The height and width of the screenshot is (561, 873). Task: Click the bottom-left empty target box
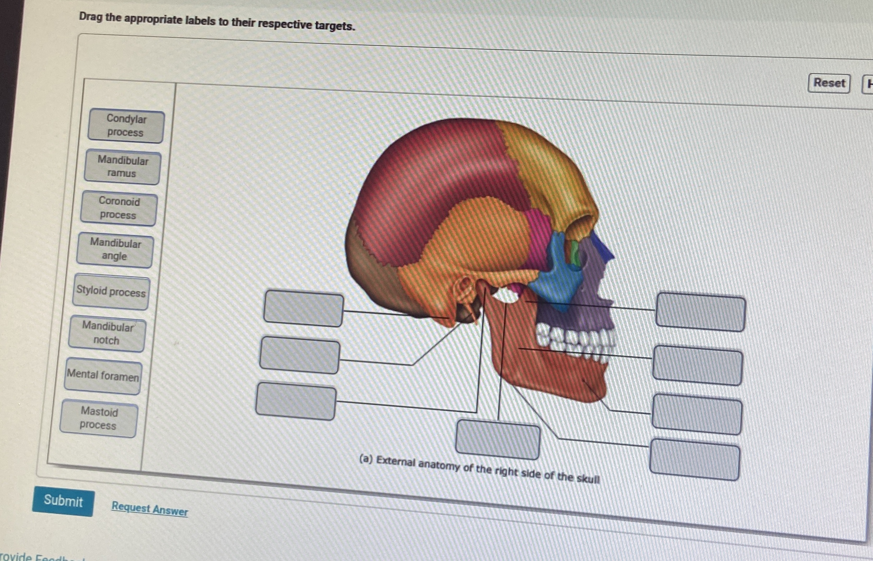tap(296, 401)
